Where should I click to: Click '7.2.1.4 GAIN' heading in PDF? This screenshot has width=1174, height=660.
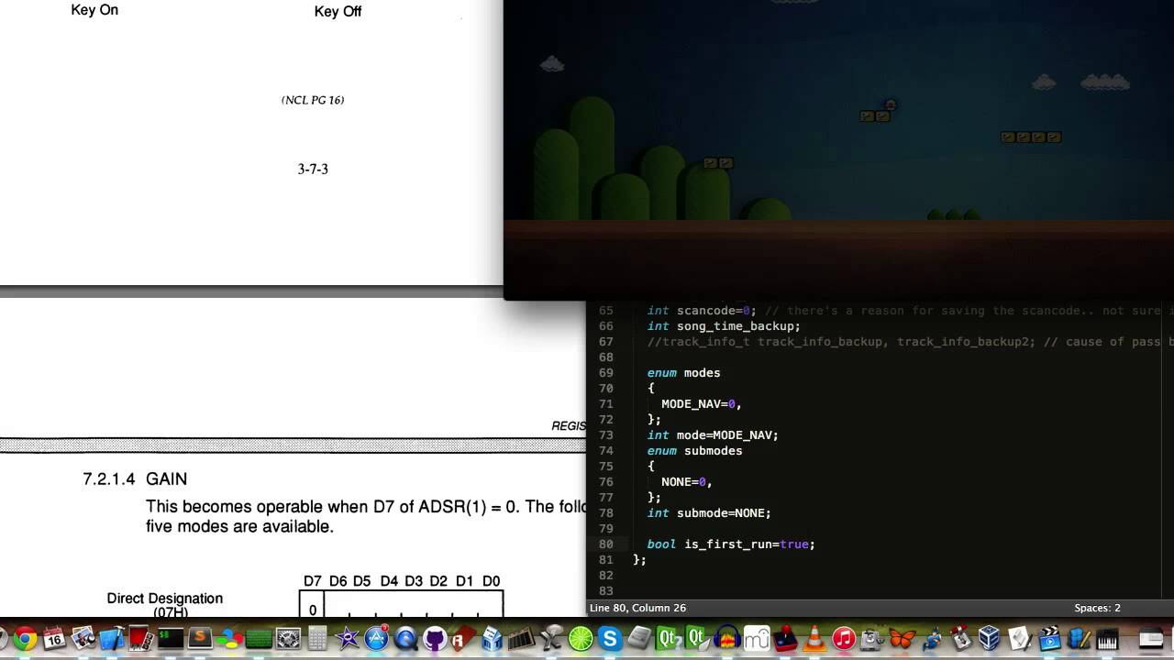pos(135,479)
